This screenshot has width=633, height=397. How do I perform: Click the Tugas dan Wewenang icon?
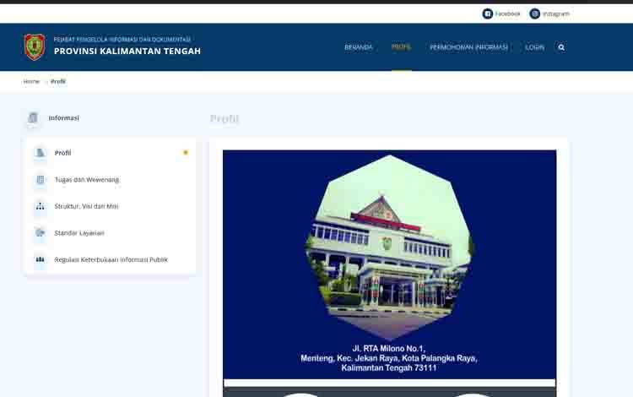tap(40, 180)
